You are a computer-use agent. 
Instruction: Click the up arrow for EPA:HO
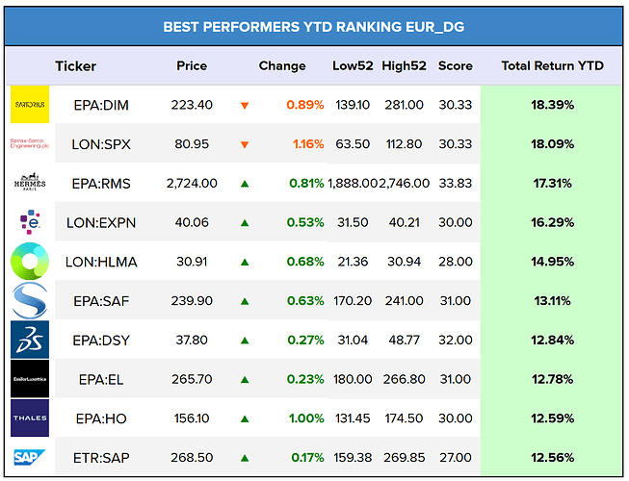pos(245,418)
